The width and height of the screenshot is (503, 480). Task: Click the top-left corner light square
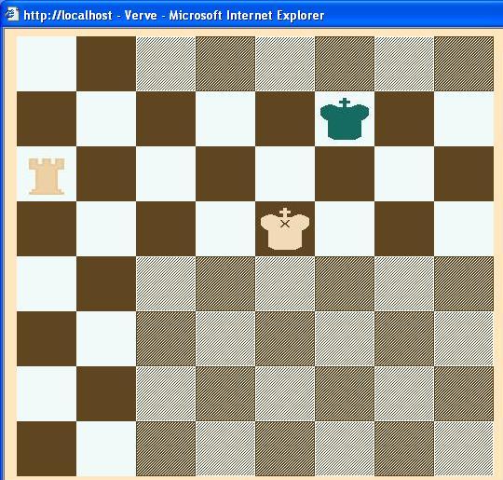coord(47,64)
